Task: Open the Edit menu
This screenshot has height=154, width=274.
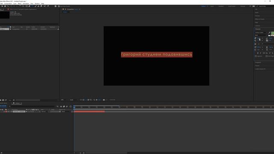Action: 1,3
